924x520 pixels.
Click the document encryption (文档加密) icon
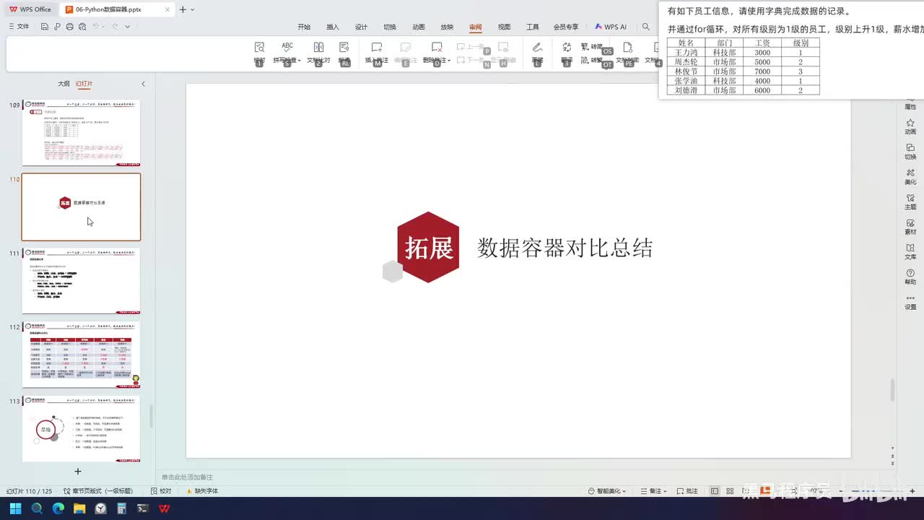627,47
